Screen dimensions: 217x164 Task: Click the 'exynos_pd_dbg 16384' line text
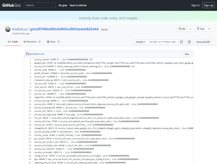coord(67,132)
